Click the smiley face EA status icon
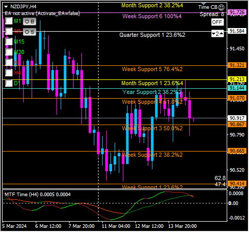Viewport: 249px width, 232px height. (x=222, y=7)
